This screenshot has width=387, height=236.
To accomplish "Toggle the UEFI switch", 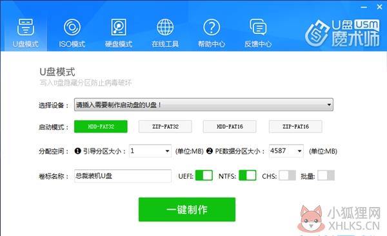I will click(x=204, y=176).
